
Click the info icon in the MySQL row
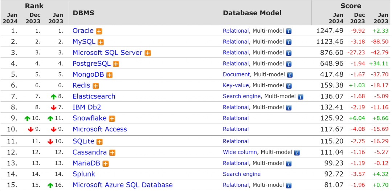tap(289, 42)
